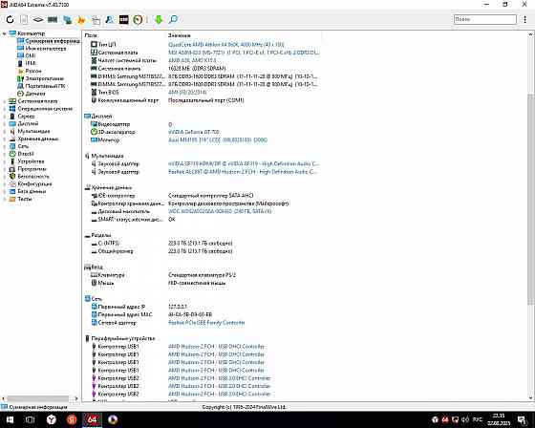Select Конфигурация in the tree
Viewport: 535px width, 428px height.
(x=34, y=184)
